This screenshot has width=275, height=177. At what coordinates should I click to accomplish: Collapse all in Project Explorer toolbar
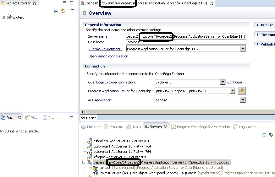point(56,11)
